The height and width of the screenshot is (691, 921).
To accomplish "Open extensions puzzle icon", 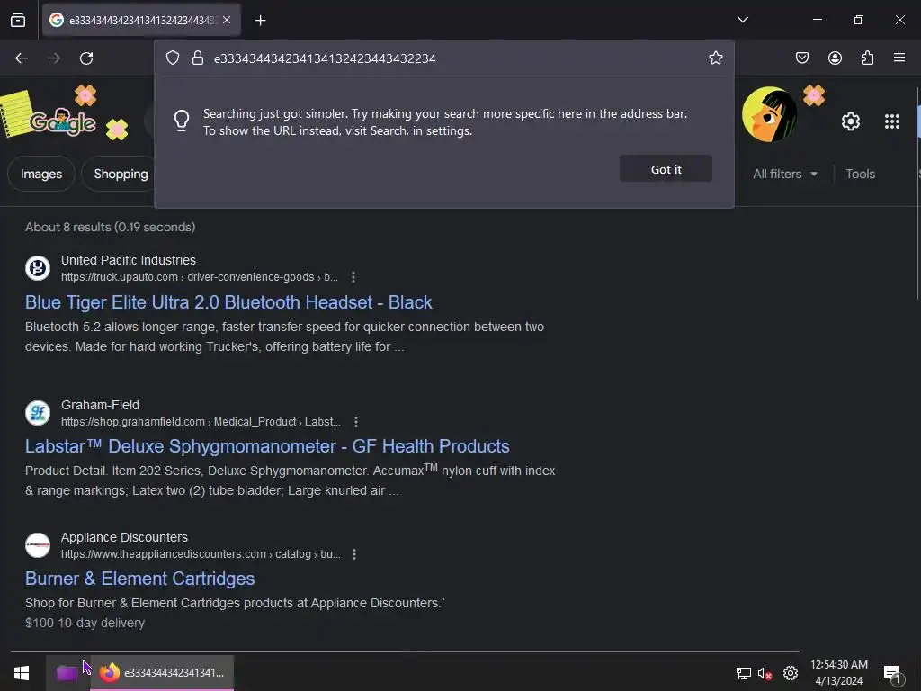I will [x=867, y=58].
